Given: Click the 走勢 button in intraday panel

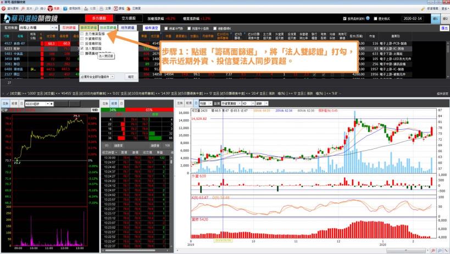Looking at the screenshot, I should pos(5,103).
